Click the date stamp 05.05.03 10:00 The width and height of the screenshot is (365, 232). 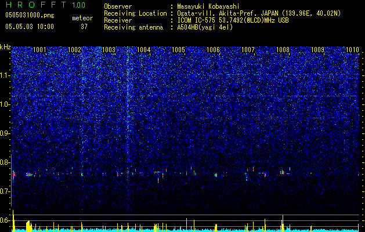[30, 27]
